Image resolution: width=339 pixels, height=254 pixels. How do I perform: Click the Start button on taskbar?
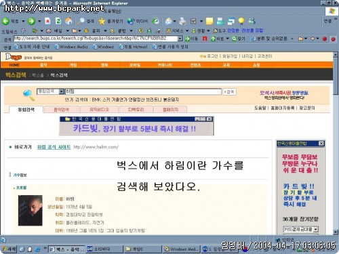pyautogui.click(x=9, y=249)
